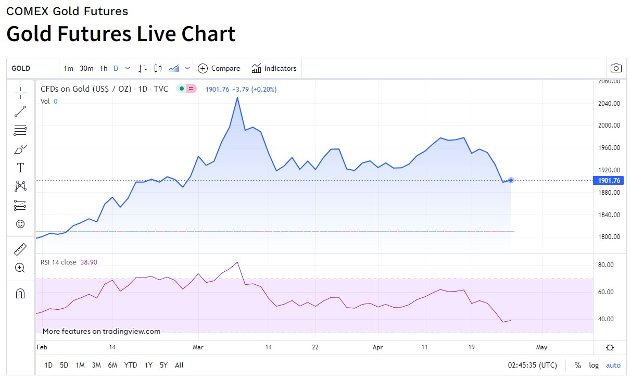Select the crosshair cursor tool
Screen dimensions: 631x378
click(20, 93)
